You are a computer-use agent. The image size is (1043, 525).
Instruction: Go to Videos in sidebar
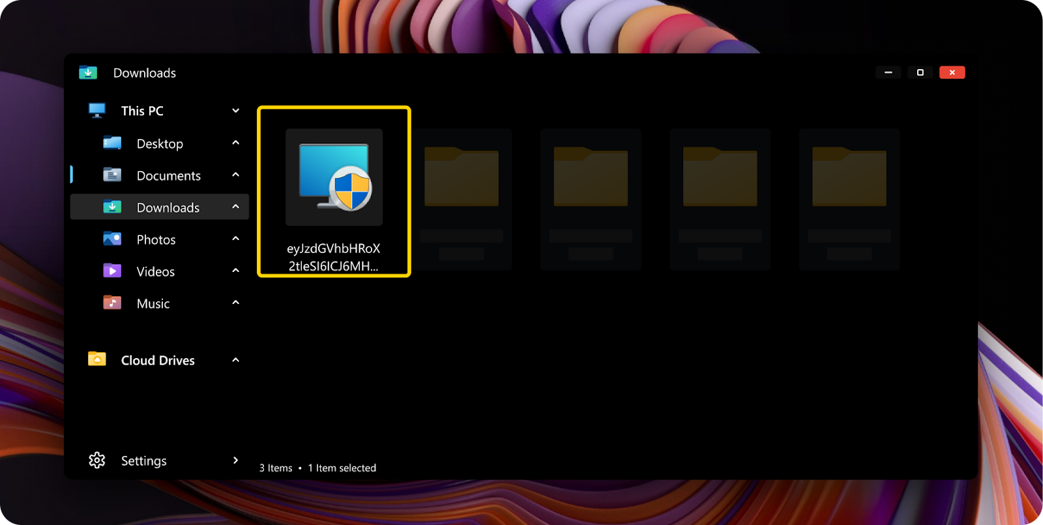(x=156, y=271)
